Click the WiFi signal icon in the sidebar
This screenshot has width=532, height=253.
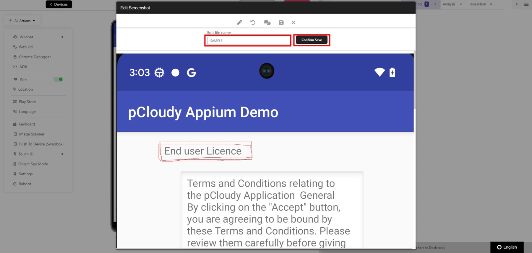pos(15,79)
